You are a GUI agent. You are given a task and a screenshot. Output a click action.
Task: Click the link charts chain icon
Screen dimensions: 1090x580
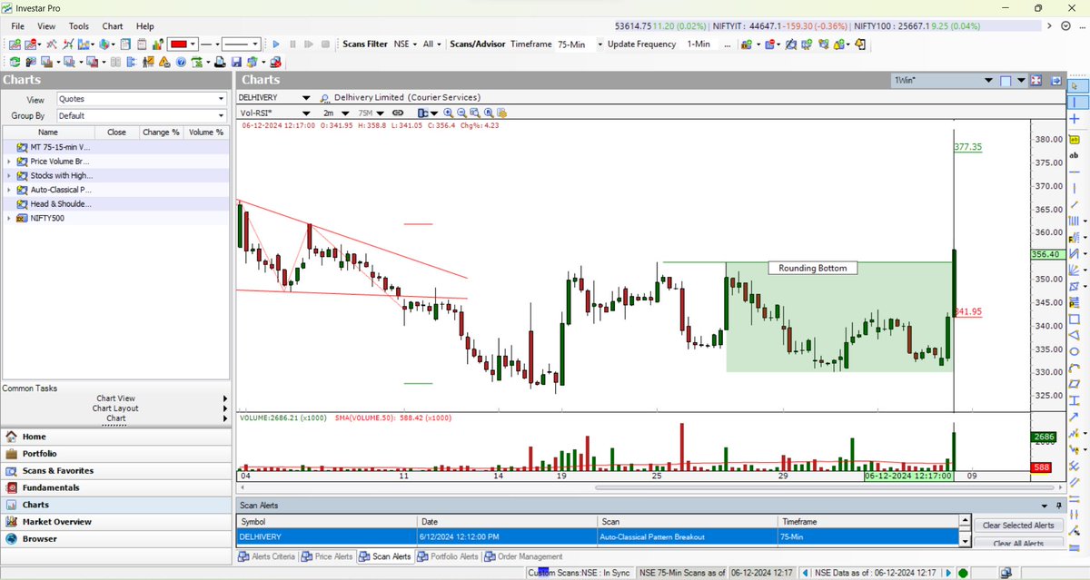coord(398,113)
